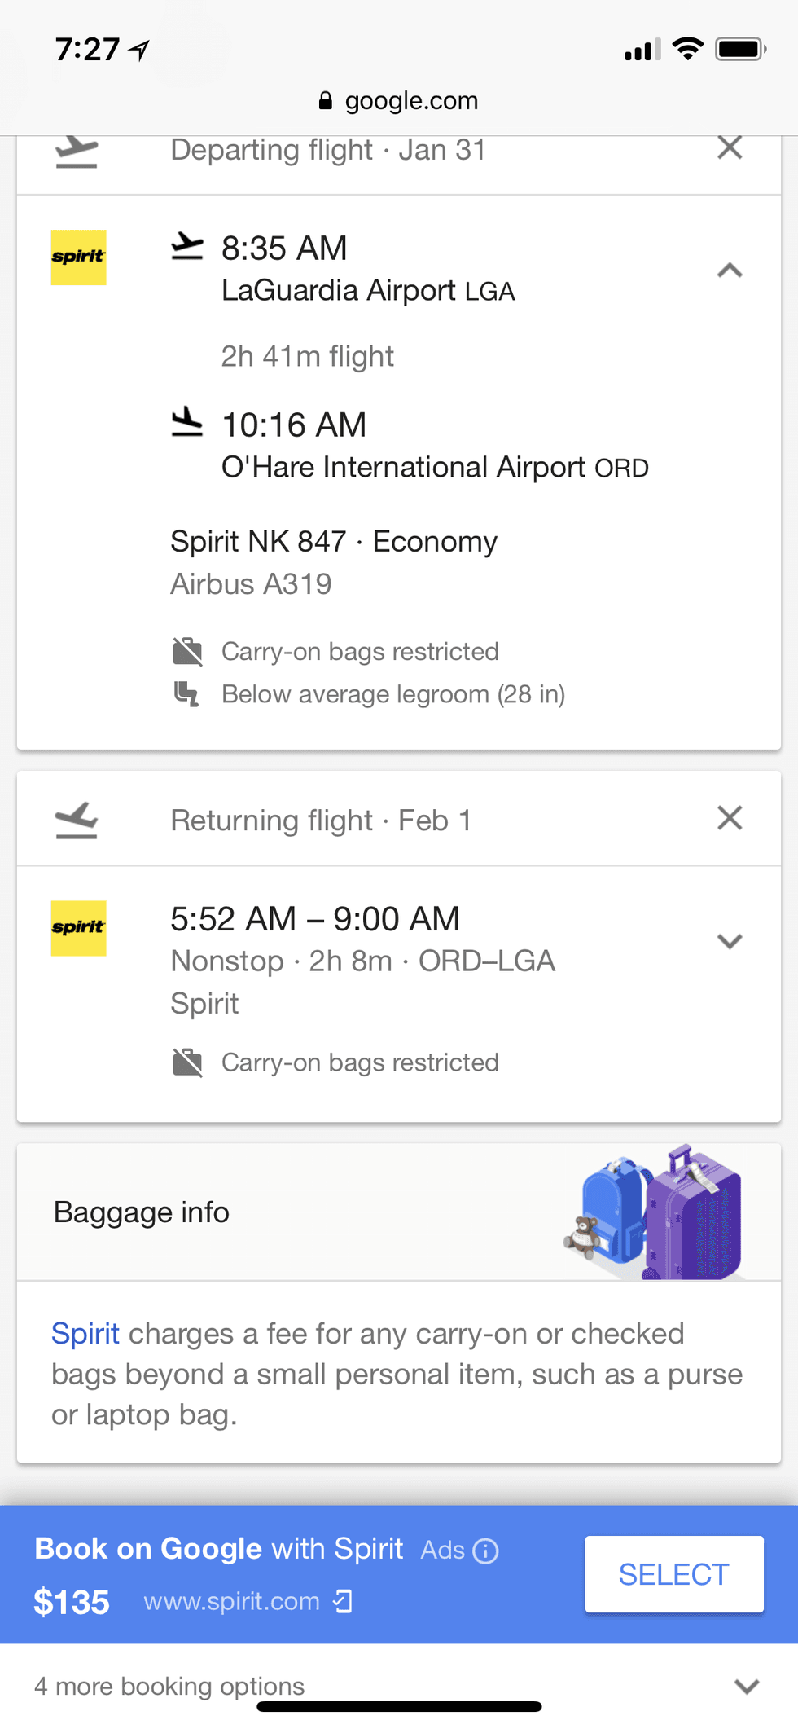The width and height of the screenshot is (798, 1729).
Task: Tap the google.com address bar
Action: 399,101
